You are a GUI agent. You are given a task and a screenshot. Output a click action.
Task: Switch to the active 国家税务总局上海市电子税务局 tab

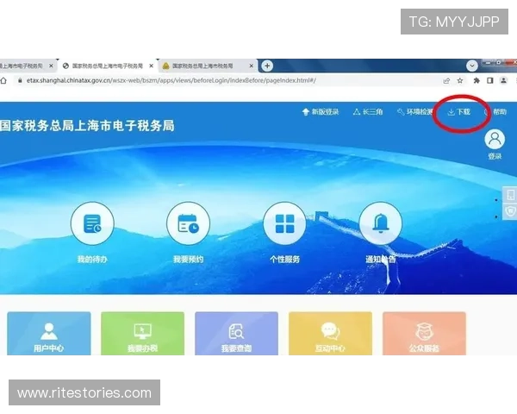pyautogui.click(x=108, y=66)
